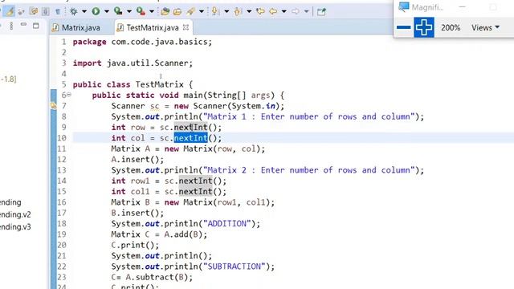Click "Matrix 1" string on line 8
The image size is (514, 289).
pyautogui.click(x=226, y=116)
